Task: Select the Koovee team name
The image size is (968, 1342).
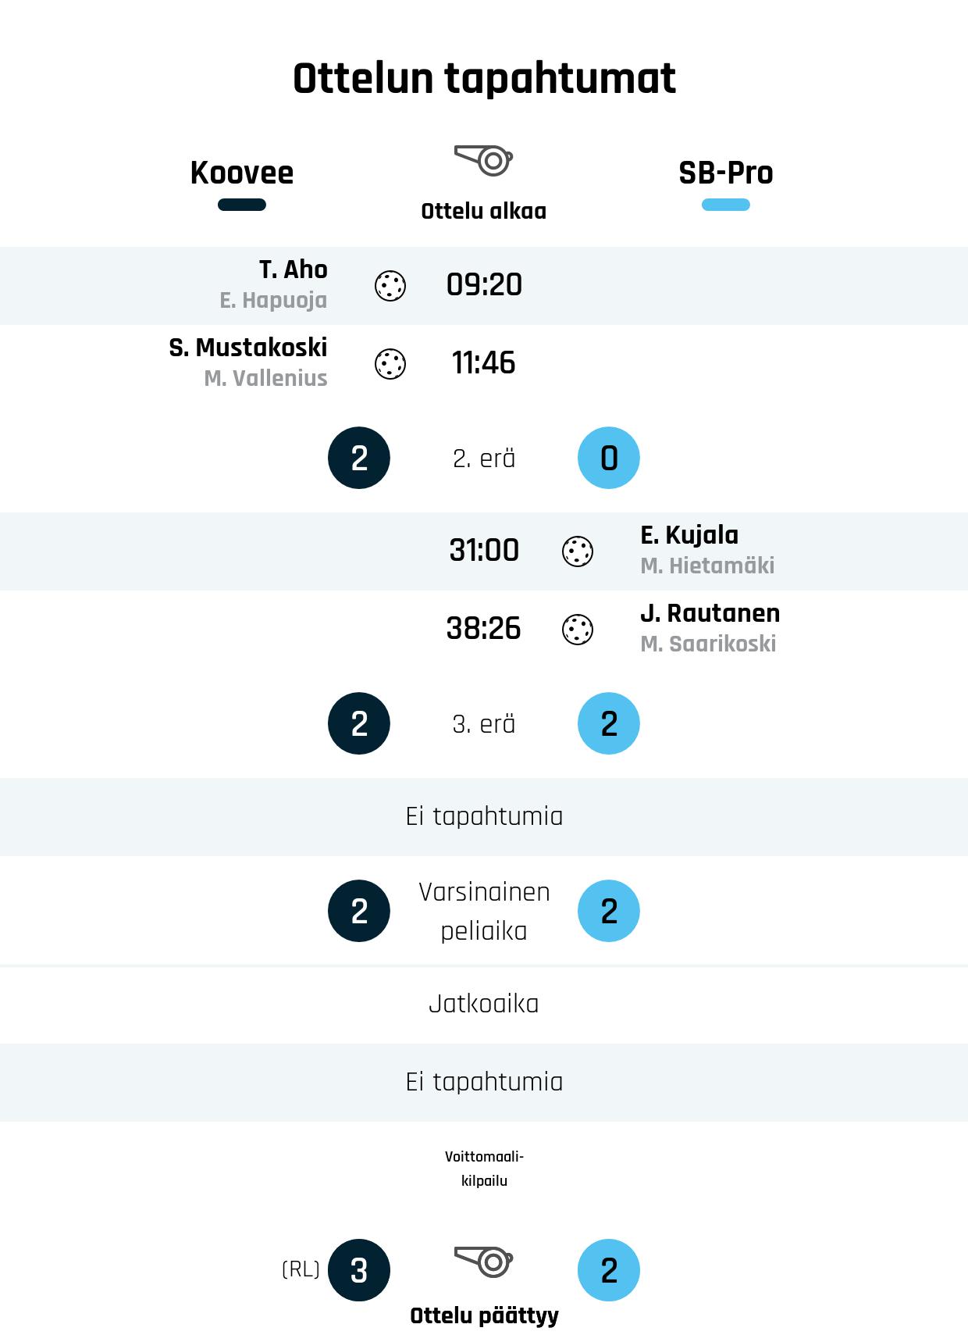Action: [242, 173]
